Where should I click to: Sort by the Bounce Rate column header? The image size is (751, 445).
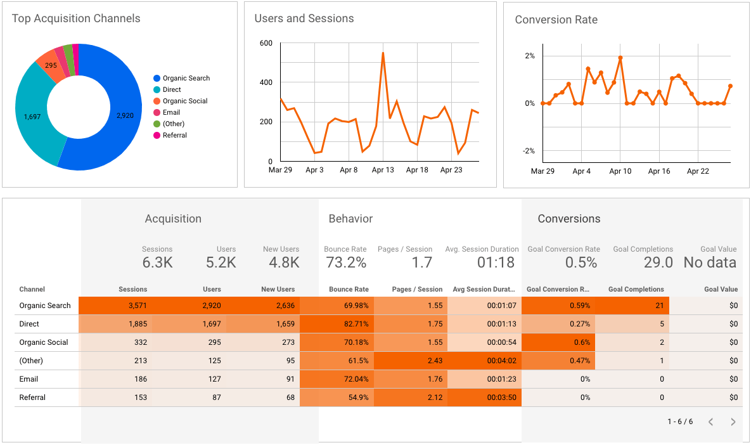coord(349,289)
